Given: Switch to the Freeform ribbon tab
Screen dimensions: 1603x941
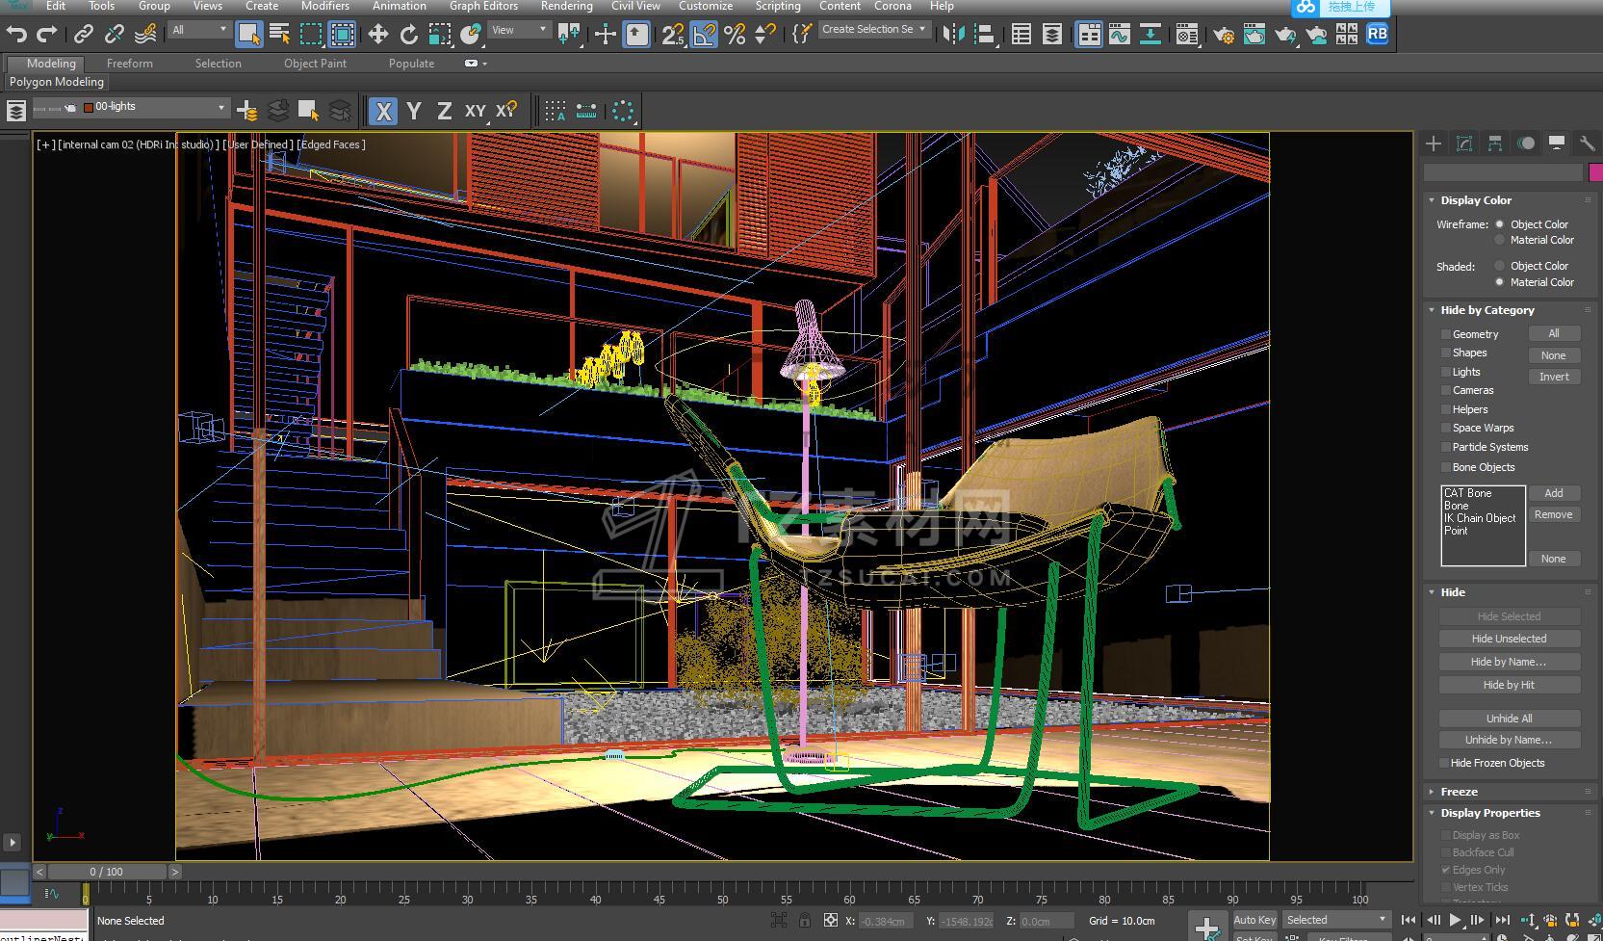Looking at the screenshot, I should [129, 64].
